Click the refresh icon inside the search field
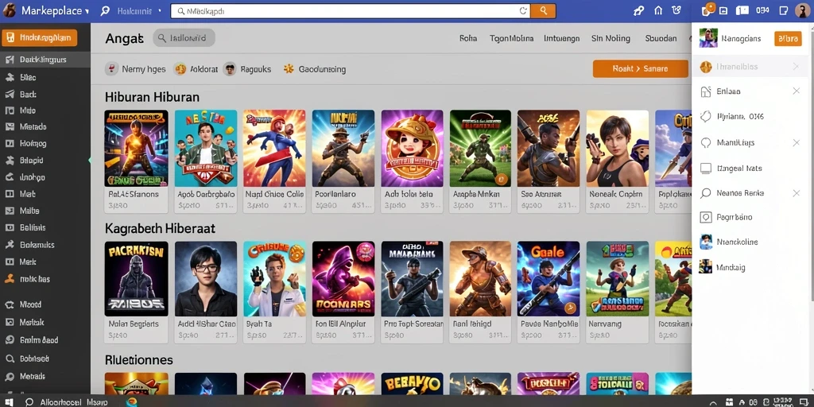Image resolution: width=814 pixels, height=407 pixels. point(523,10)
